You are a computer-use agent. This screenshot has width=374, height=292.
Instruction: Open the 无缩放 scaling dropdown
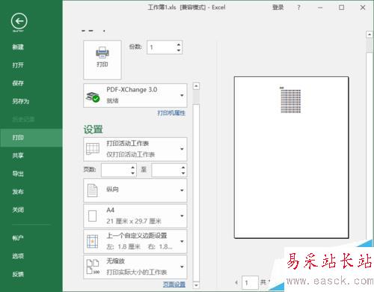(135, 267)
